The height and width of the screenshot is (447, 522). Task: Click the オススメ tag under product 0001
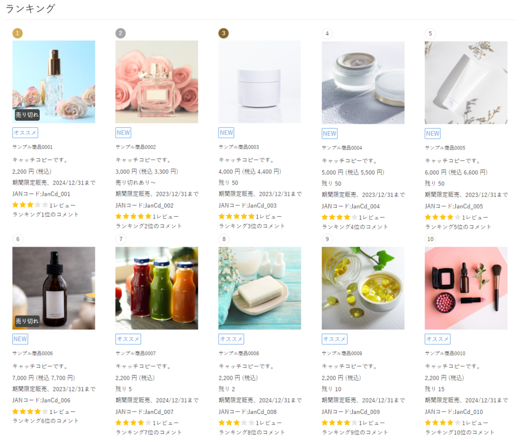(x=25, y=133)
